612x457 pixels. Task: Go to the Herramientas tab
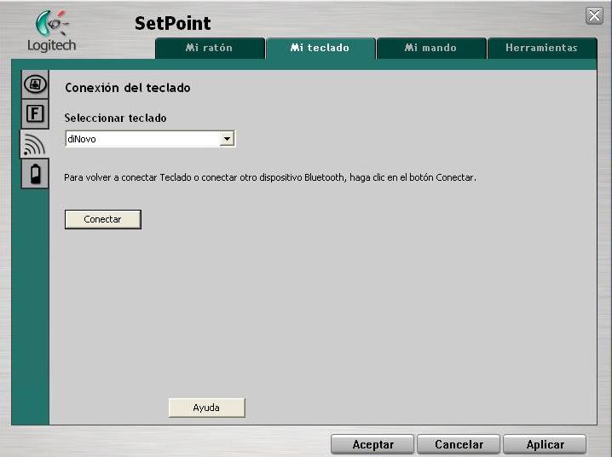[x=541, y=49]
